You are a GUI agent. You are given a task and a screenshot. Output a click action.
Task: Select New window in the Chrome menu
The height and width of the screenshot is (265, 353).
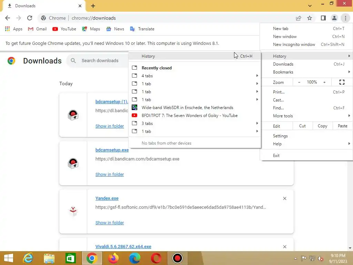point(306,36)
